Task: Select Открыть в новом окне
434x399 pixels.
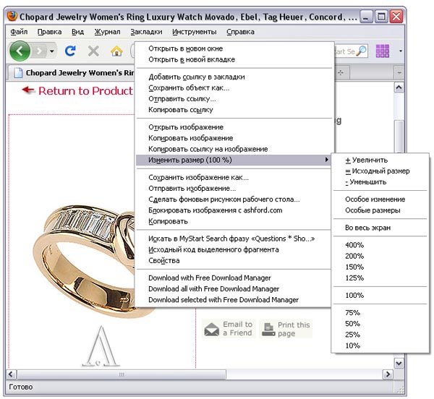Action: click(x=234, y=48)
